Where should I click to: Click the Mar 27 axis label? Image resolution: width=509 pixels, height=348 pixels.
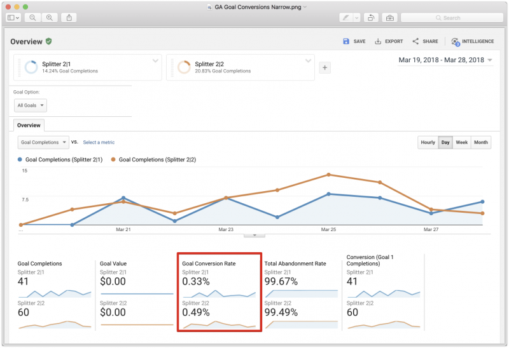(431, 229)
